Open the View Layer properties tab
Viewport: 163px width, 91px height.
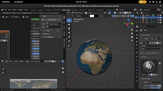137,41
